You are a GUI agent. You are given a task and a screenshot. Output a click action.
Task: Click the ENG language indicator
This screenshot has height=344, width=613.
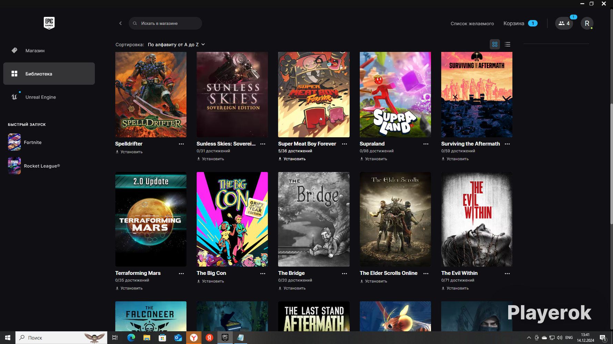(569, 338)
